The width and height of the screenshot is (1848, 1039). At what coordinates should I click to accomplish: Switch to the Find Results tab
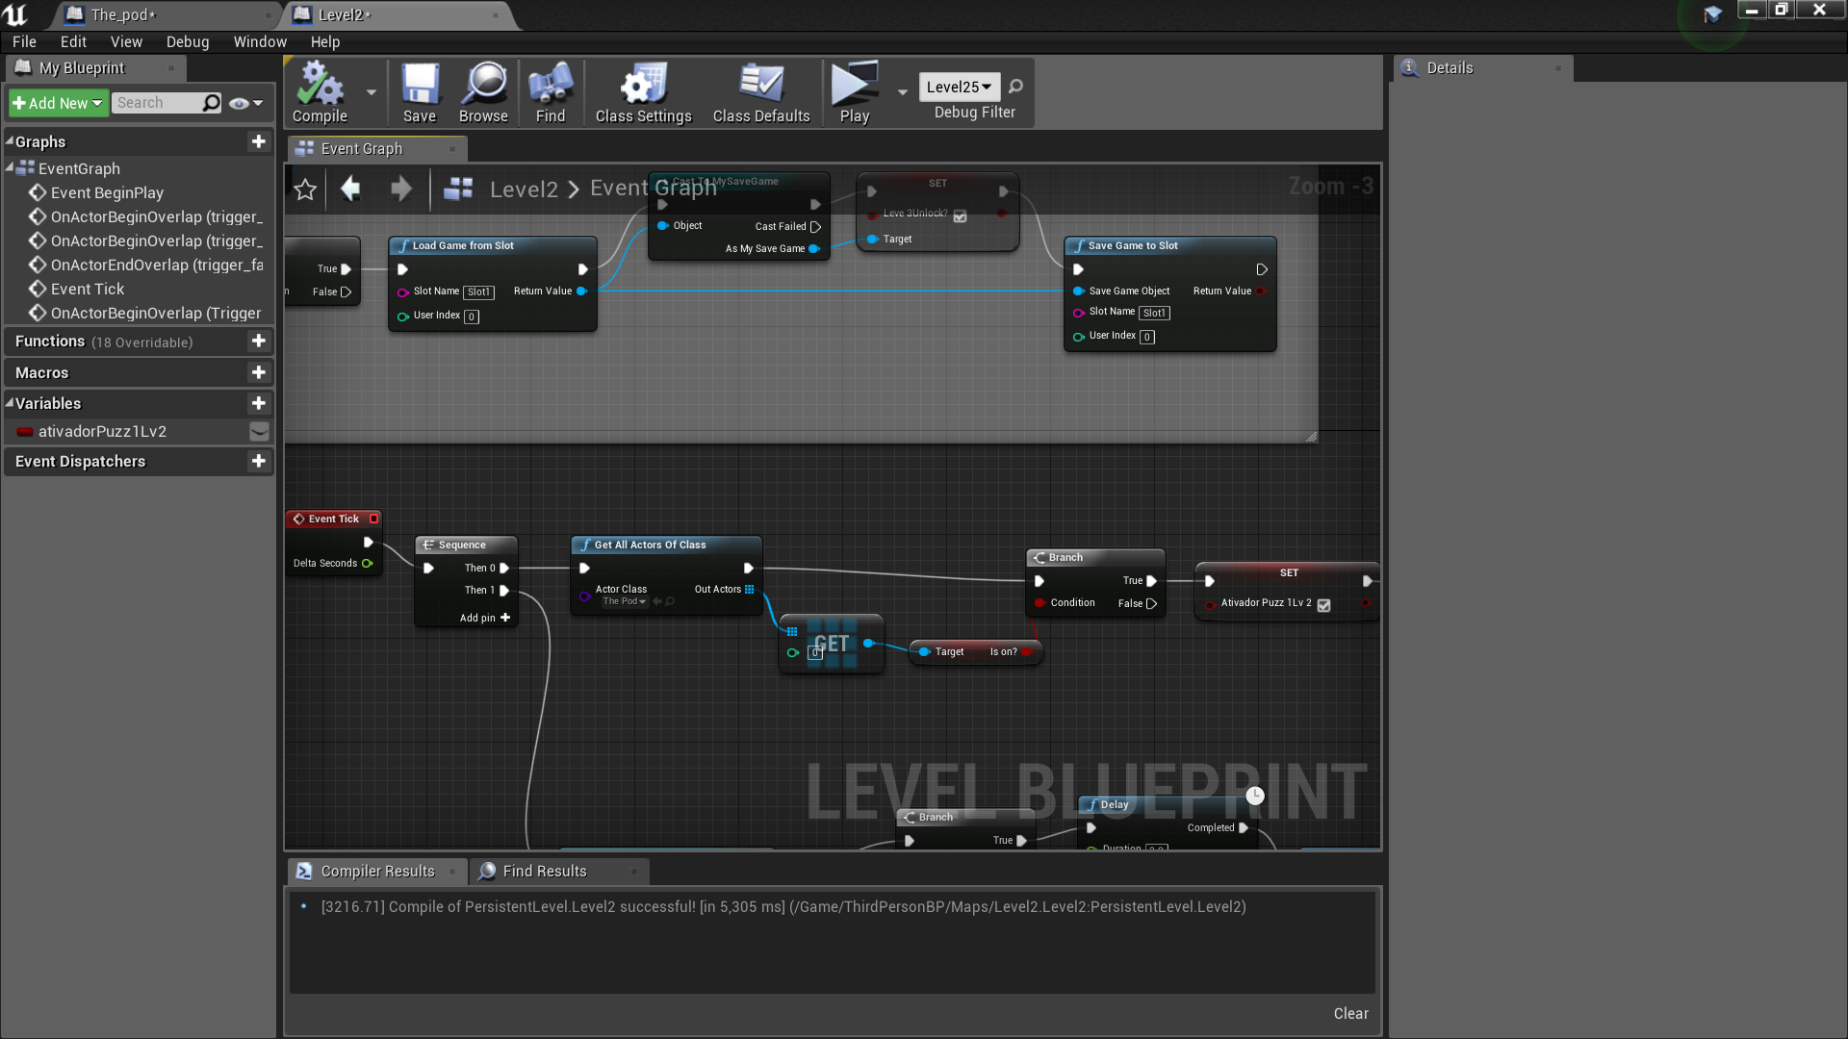point(544,871)
